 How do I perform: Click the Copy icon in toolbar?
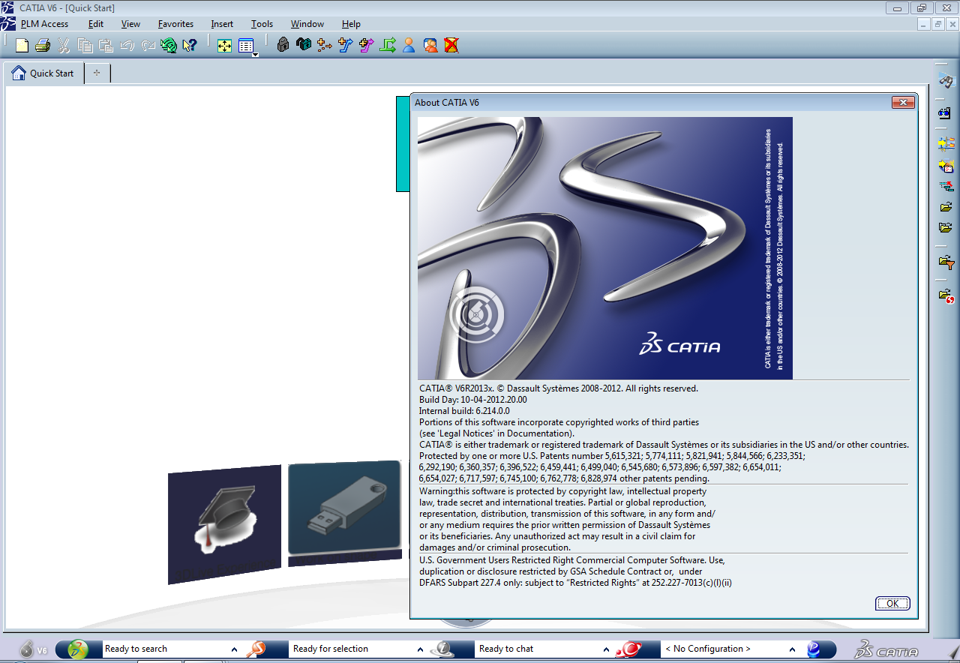point(85,46)
